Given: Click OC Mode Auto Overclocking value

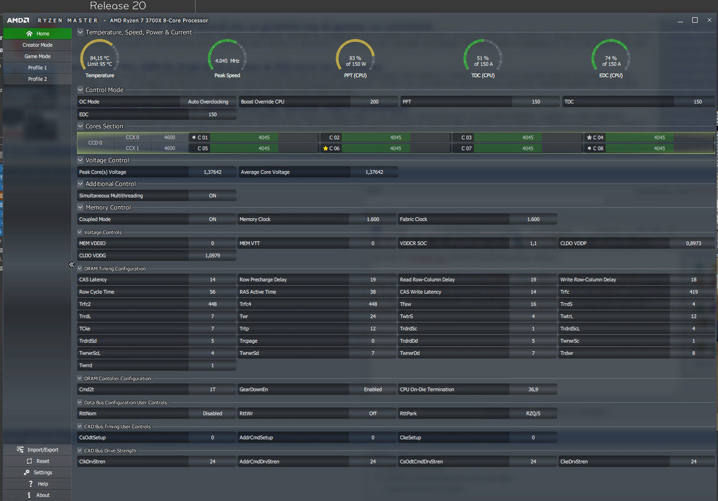Looking at the screenshot, I should [x=208, y=101].
